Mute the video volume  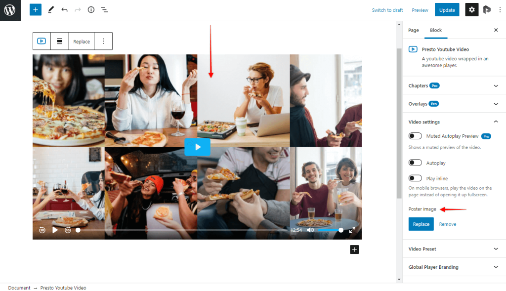point(310,230)
